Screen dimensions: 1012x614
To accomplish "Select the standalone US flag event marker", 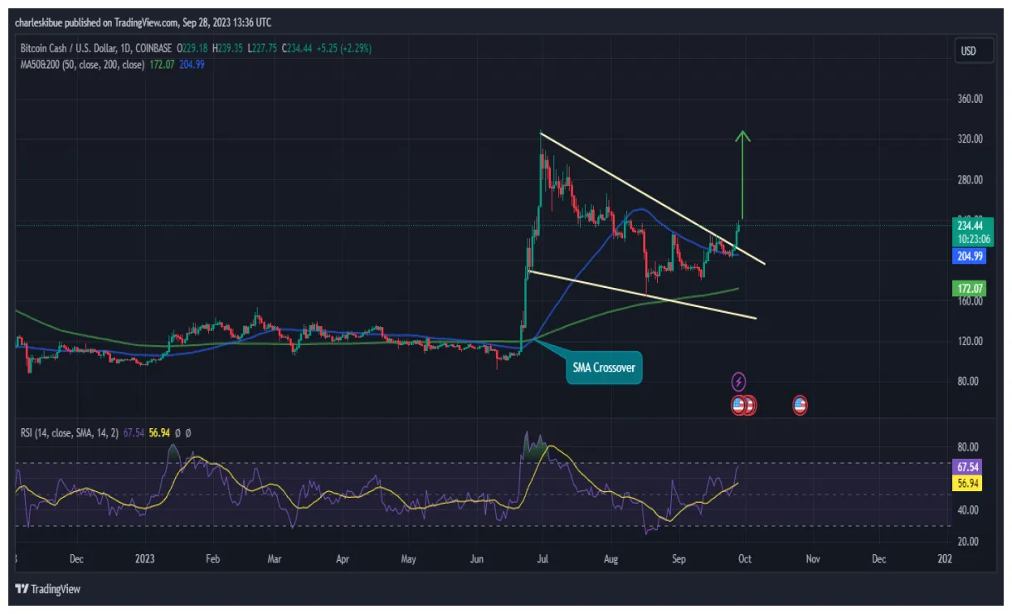I will click(x=799, y=405).
